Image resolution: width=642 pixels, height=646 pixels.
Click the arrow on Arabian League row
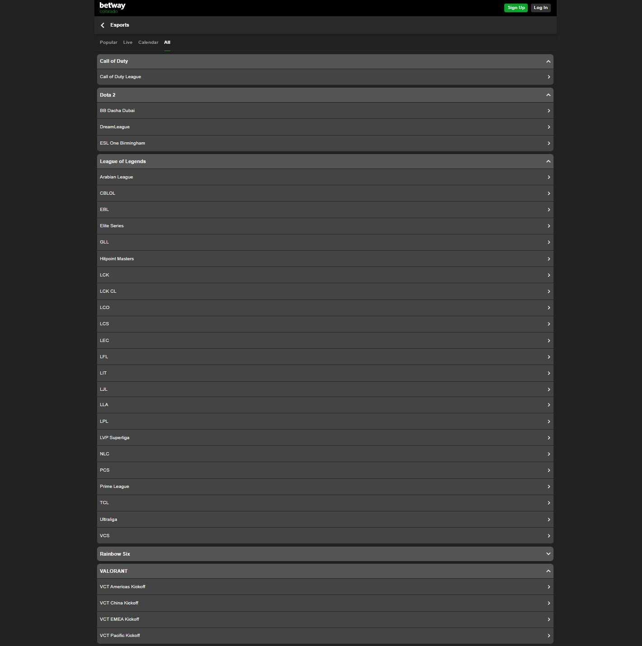(549, 177)
